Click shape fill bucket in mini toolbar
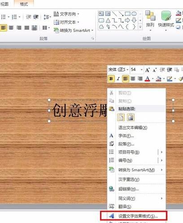 point(159,79)
